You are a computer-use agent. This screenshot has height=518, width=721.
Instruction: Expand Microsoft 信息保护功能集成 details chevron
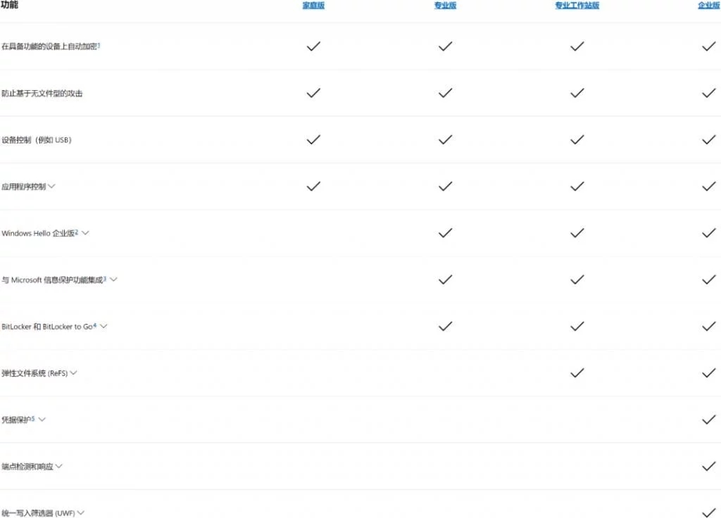(113, 279)
